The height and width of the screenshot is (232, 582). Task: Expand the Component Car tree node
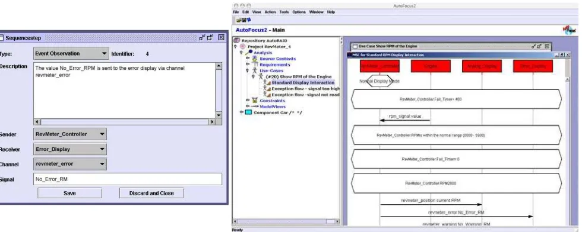click(242, 112)
